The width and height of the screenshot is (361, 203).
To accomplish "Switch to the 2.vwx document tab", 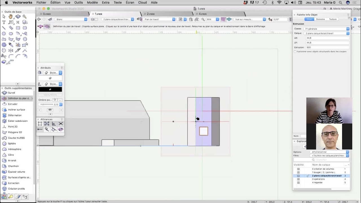I will tap(151, 14).
